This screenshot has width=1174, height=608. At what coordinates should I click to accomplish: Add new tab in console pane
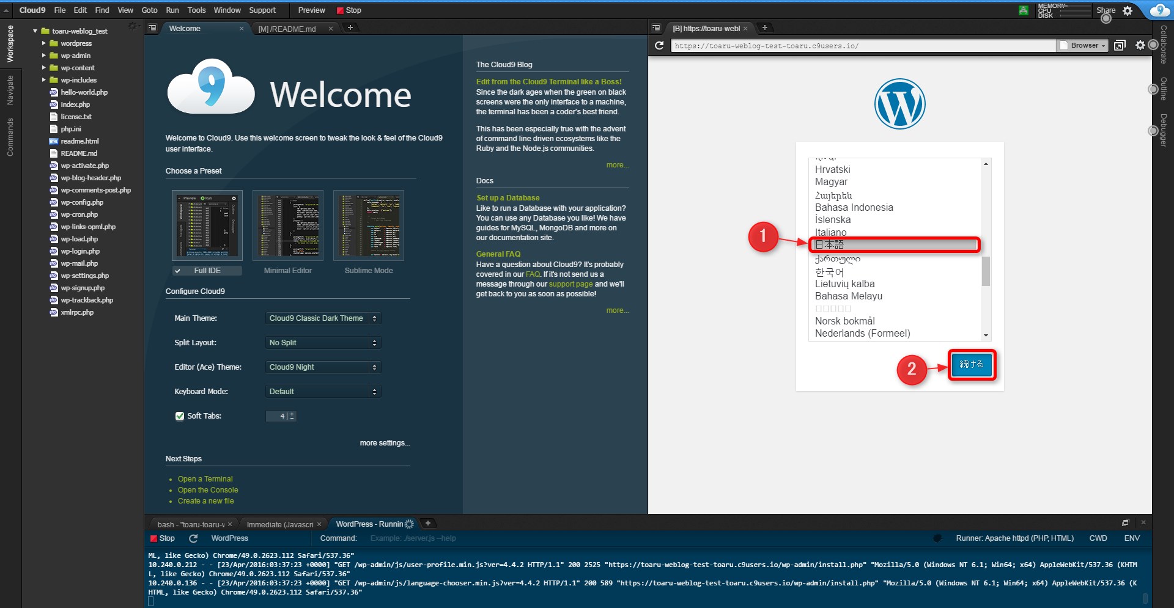428,523
